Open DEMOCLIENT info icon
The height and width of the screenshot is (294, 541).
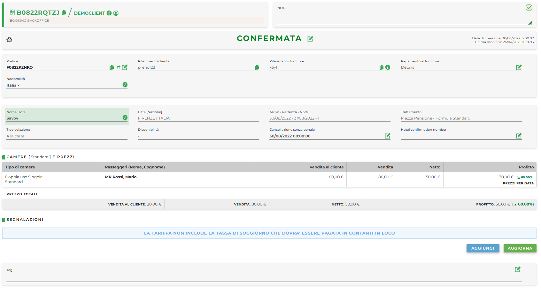pyautogui.click(x=109, y=13)
